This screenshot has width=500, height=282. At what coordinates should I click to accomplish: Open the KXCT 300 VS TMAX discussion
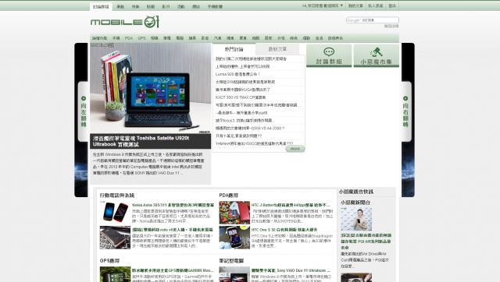(x=241, y=97)
